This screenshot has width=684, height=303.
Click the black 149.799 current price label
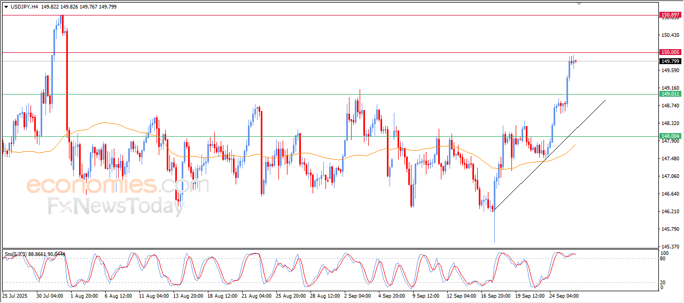tap(670, 61)
